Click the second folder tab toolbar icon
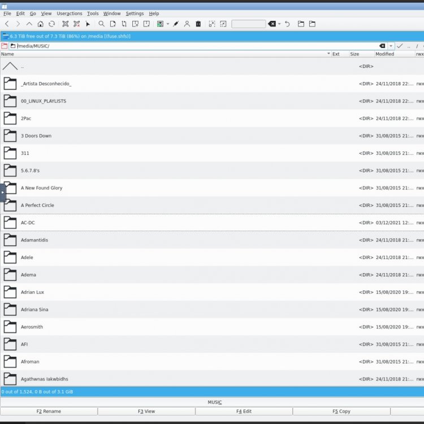424x424 pixels. click(x=312, y=24)
